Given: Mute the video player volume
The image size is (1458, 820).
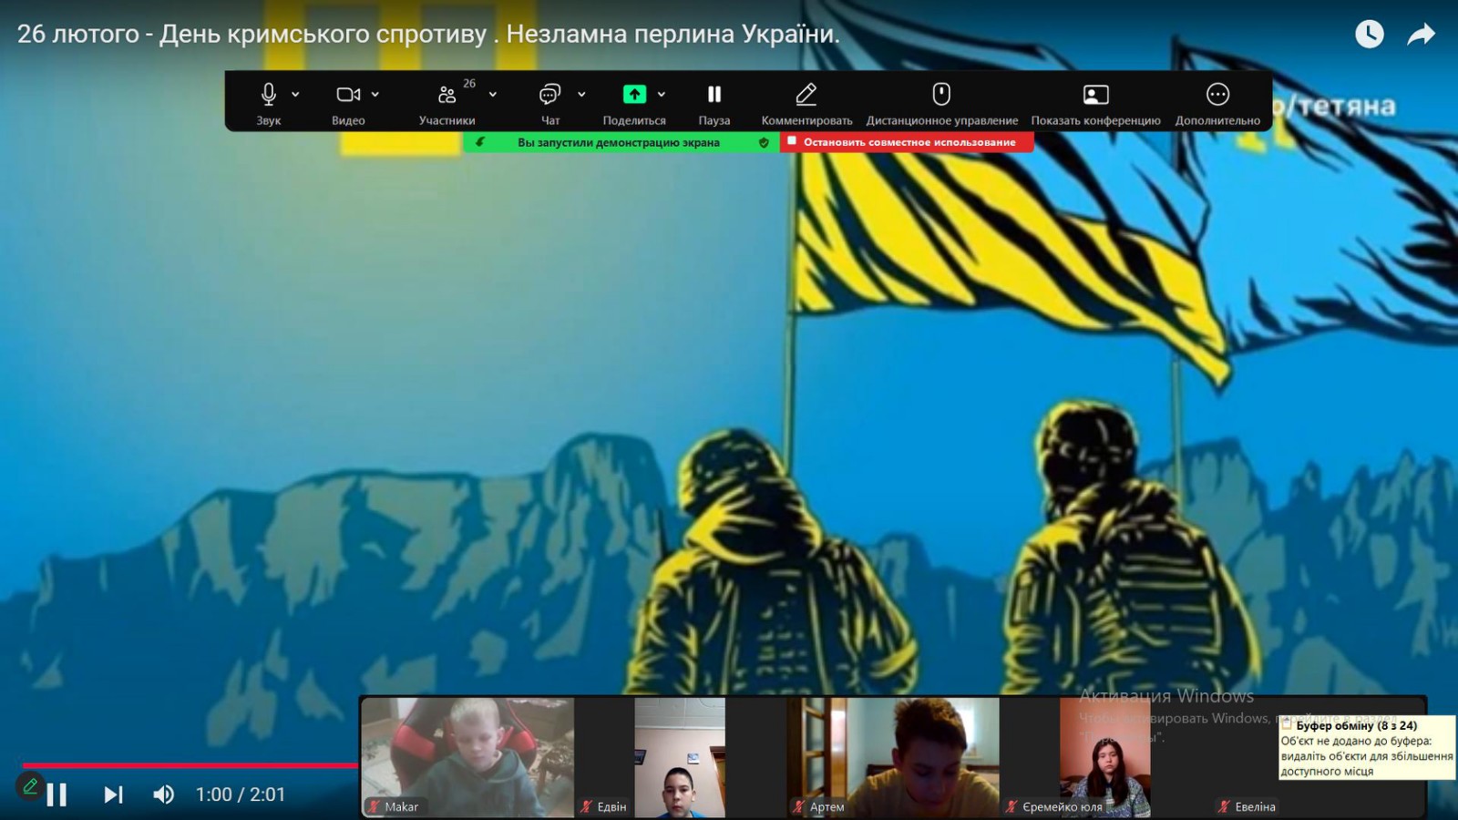Looking at the screenshot, I should [x=164, y=794].
